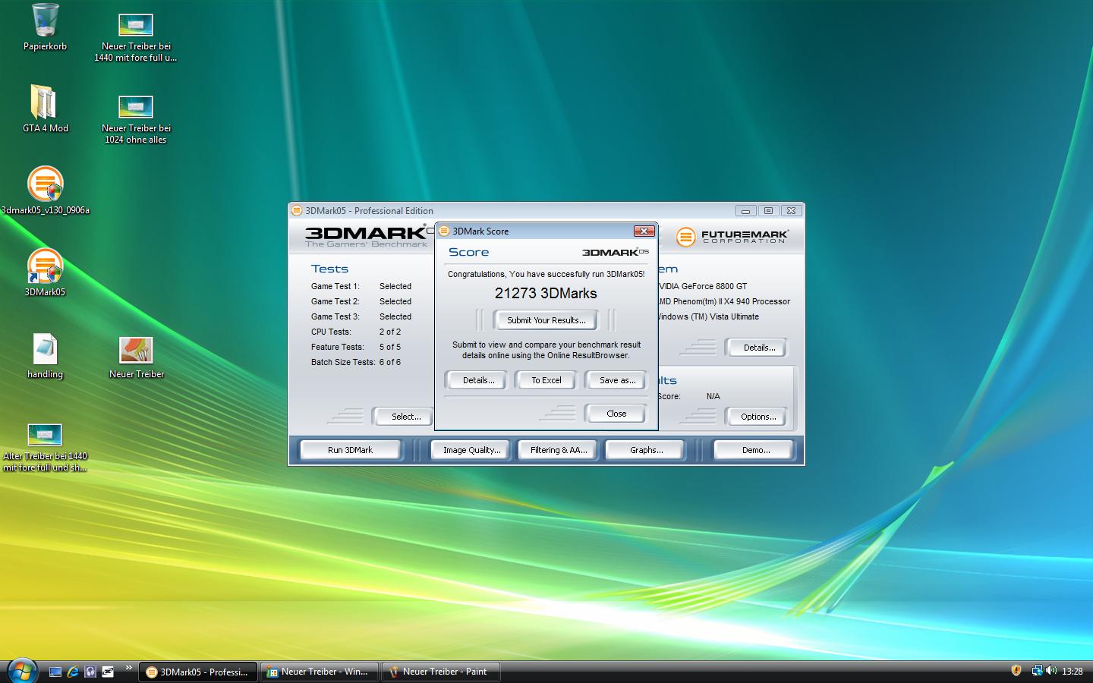The height and width of the screenshot is (683, 1093).
Task: Select the handling file on desktop
Action: (x=45, y=355)
